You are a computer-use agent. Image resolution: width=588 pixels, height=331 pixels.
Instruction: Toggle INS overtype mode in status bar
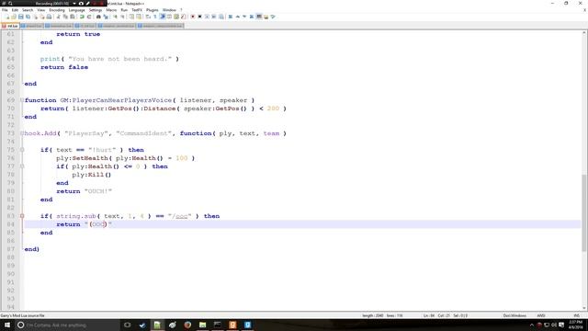click(x=577, y=315)
